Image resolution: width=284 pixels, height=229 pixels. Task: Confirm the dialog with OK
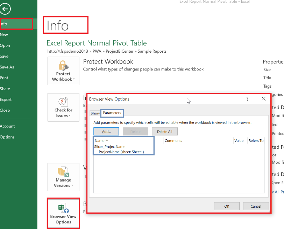[227, 206]
